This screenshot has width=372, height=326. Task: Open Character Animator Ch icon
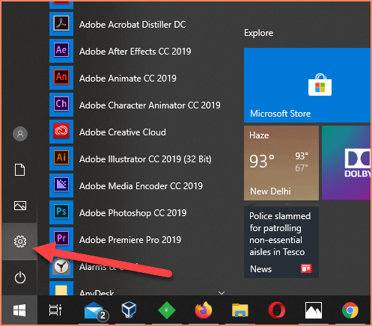[61, 105]
